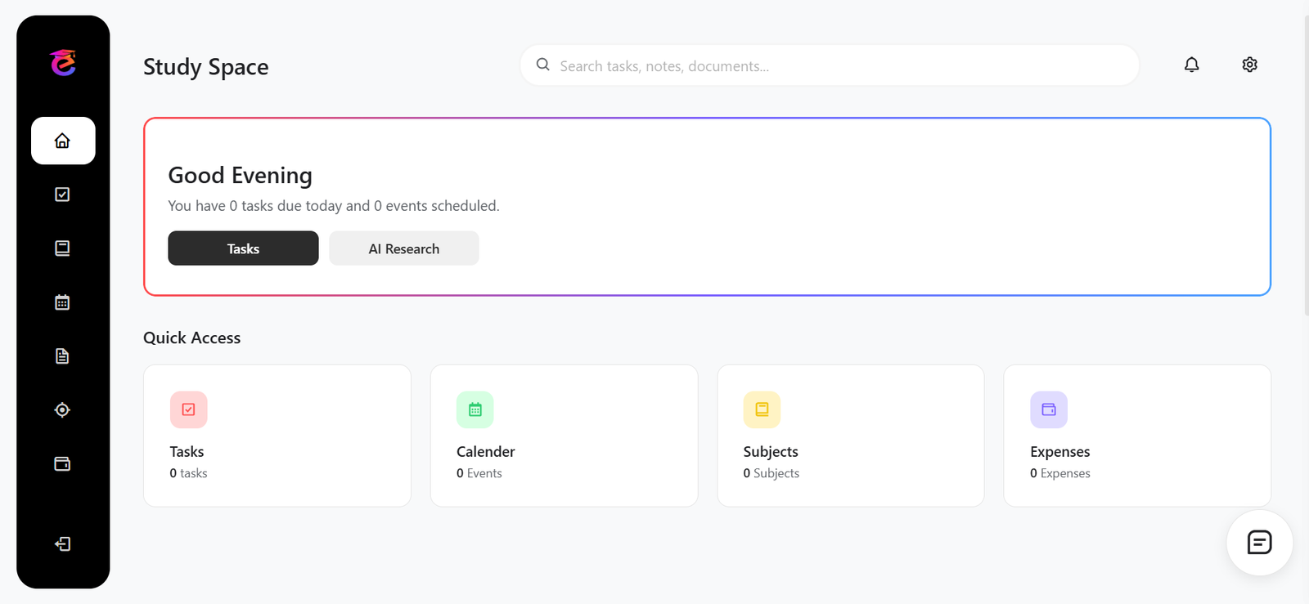Open the Calender quick access card
The width and height of the screenshot is (1309, 604).
pos(564,436)
